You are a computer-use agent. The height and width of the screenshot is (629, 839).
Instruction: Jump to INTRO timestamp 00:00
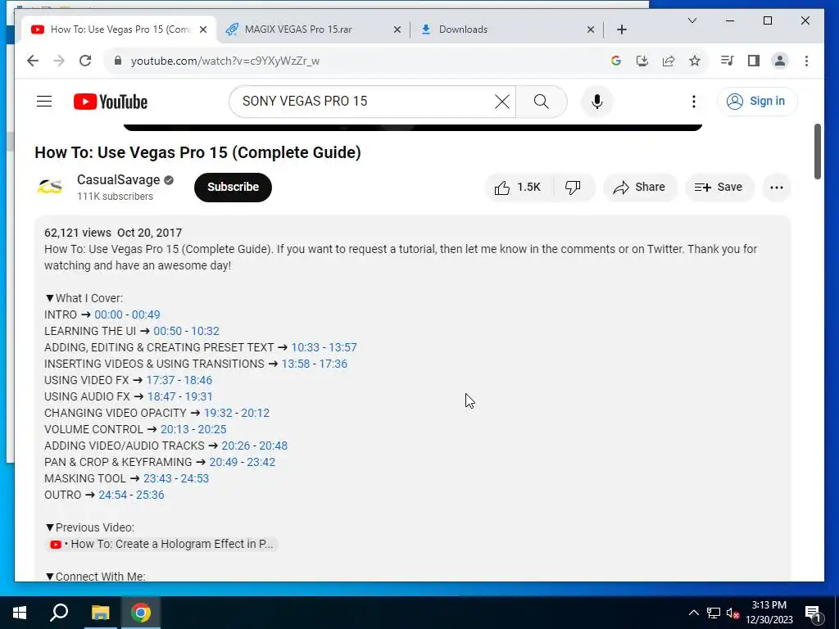(109, 314)
